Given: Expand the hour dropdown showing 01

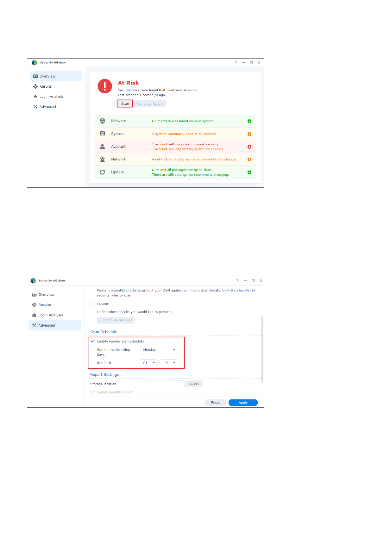Looking at the screenshot, I should [149, 363].
